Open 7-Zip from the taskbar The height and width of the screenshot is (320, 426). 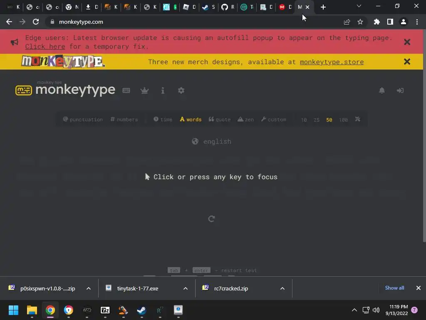tap(105, 310)
